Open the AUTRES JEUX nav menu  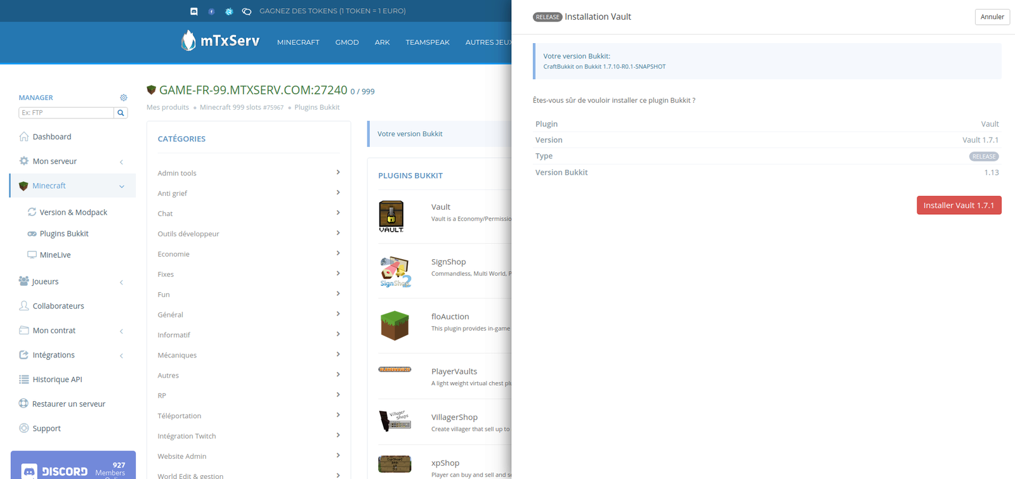488,42
